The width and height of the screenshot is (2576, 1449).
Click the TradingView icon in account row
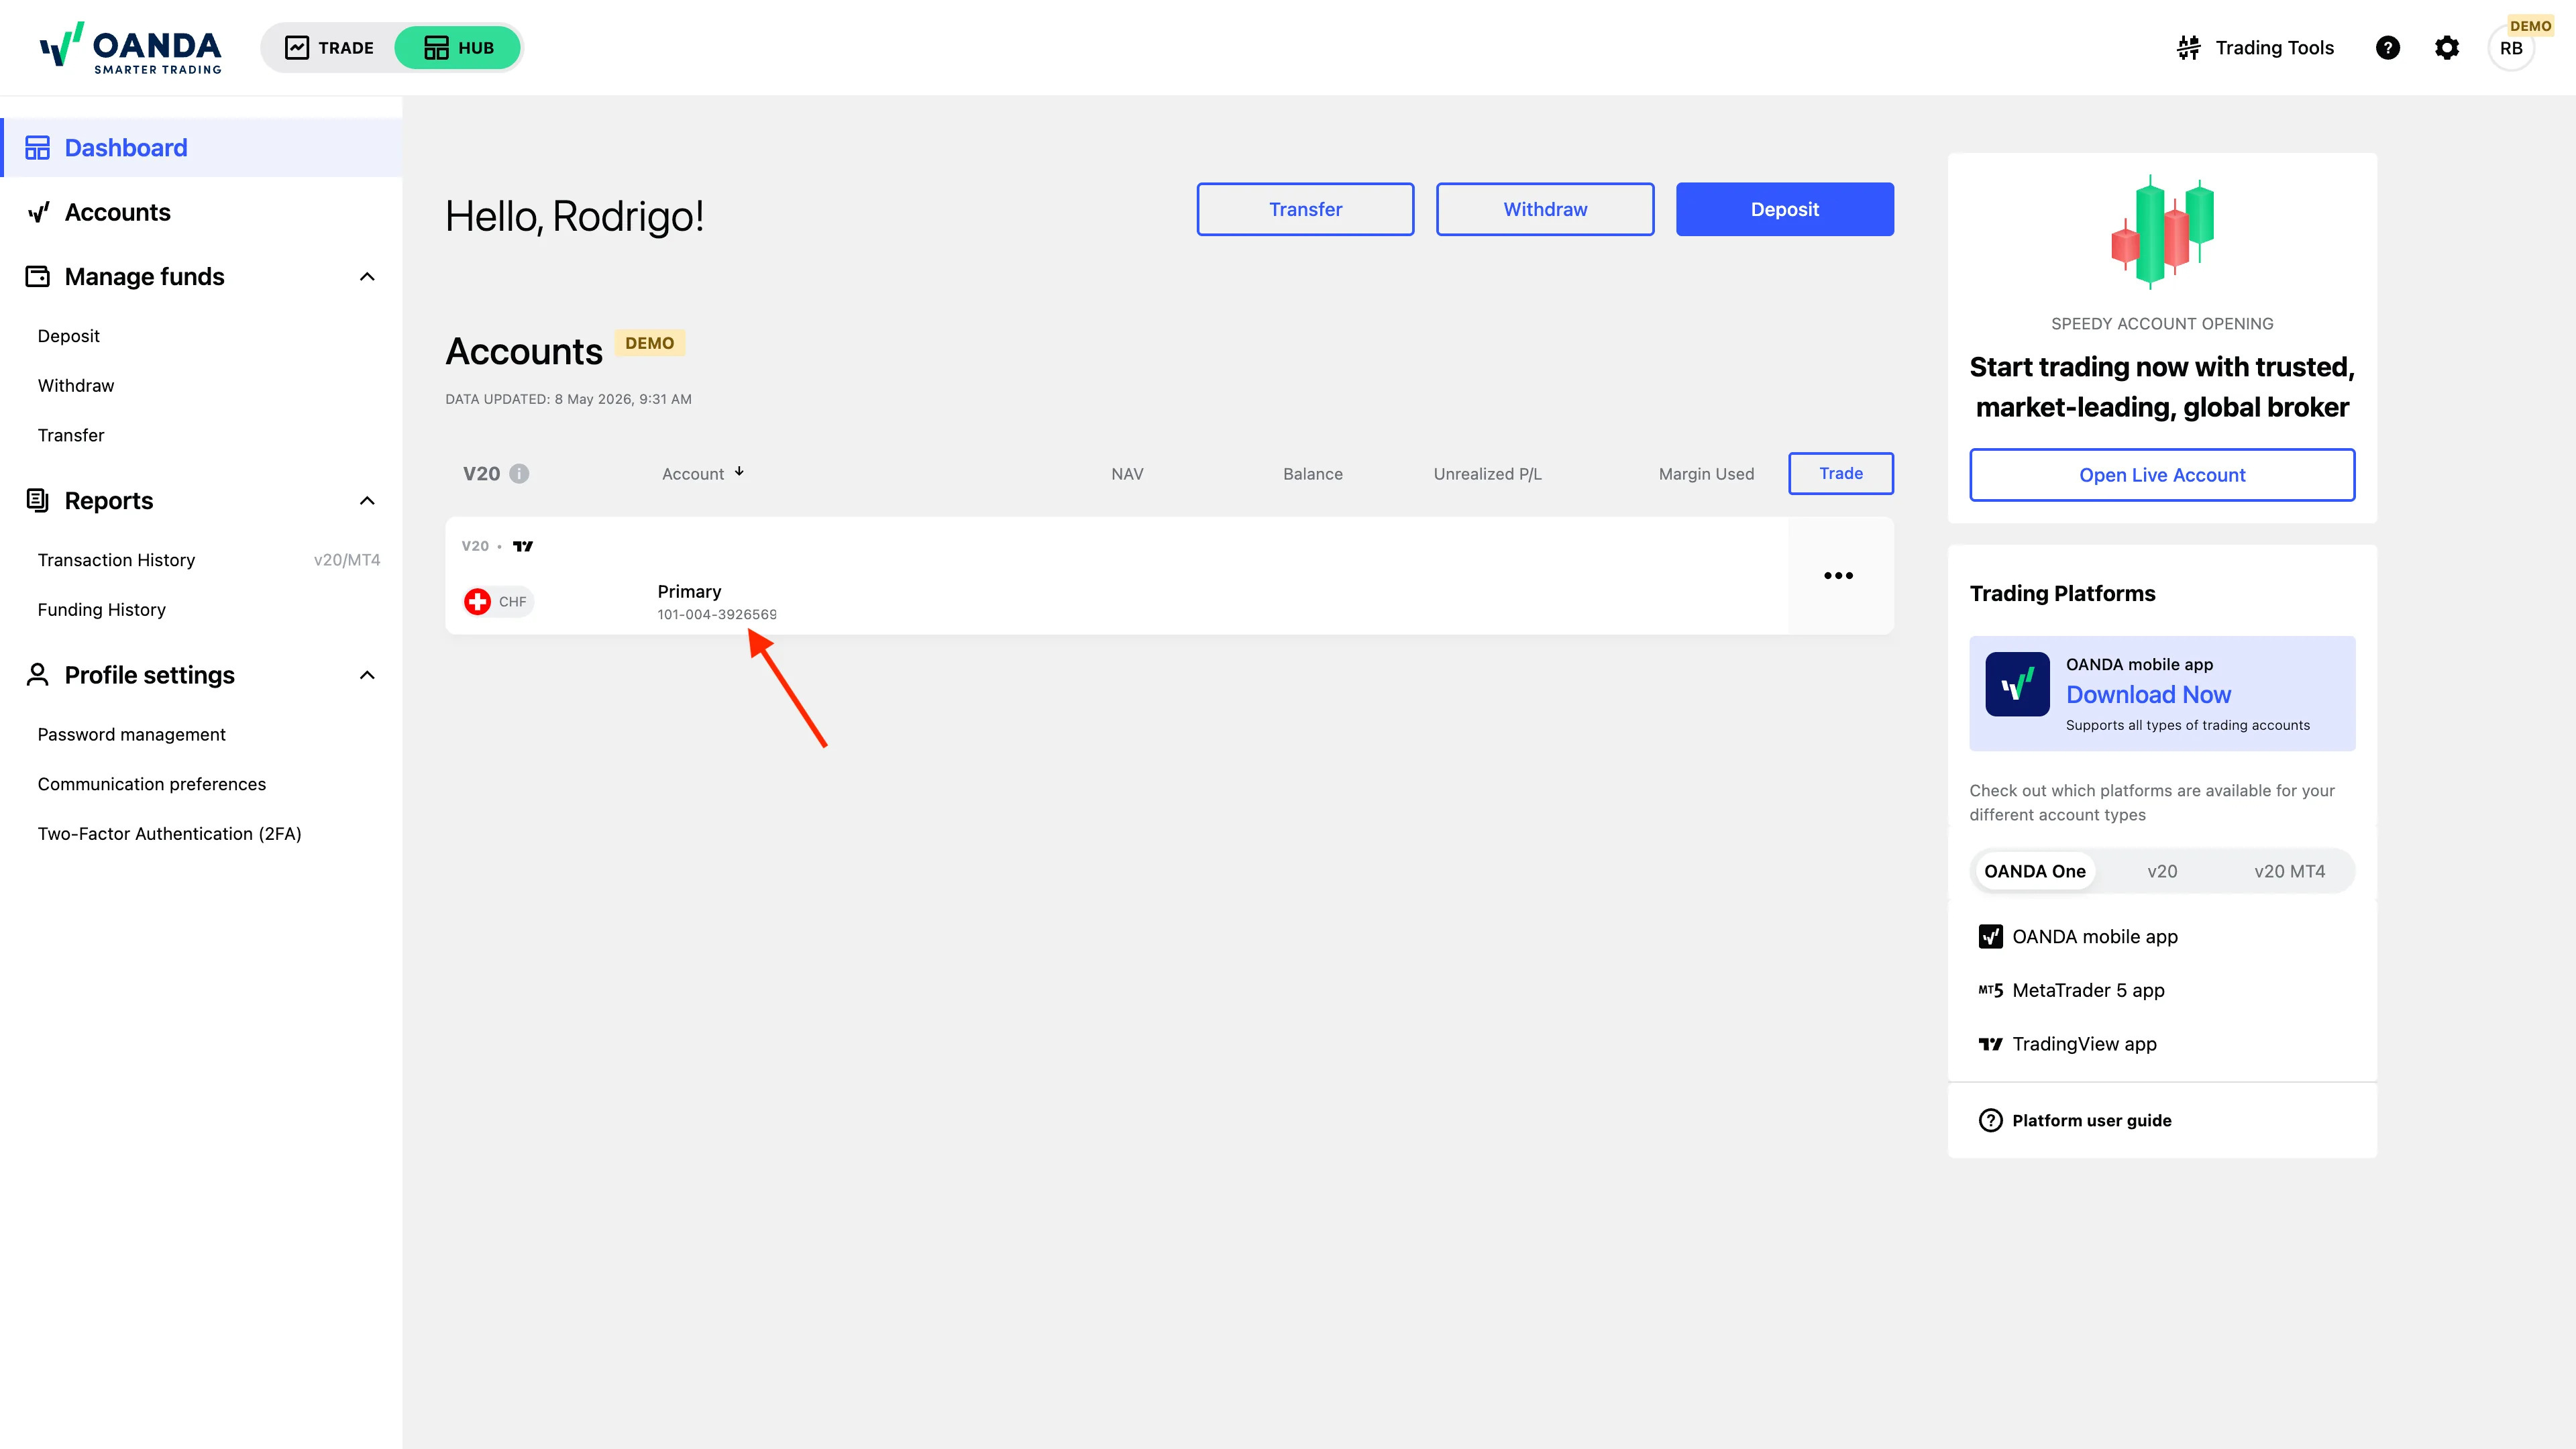[x=523, y=546]
